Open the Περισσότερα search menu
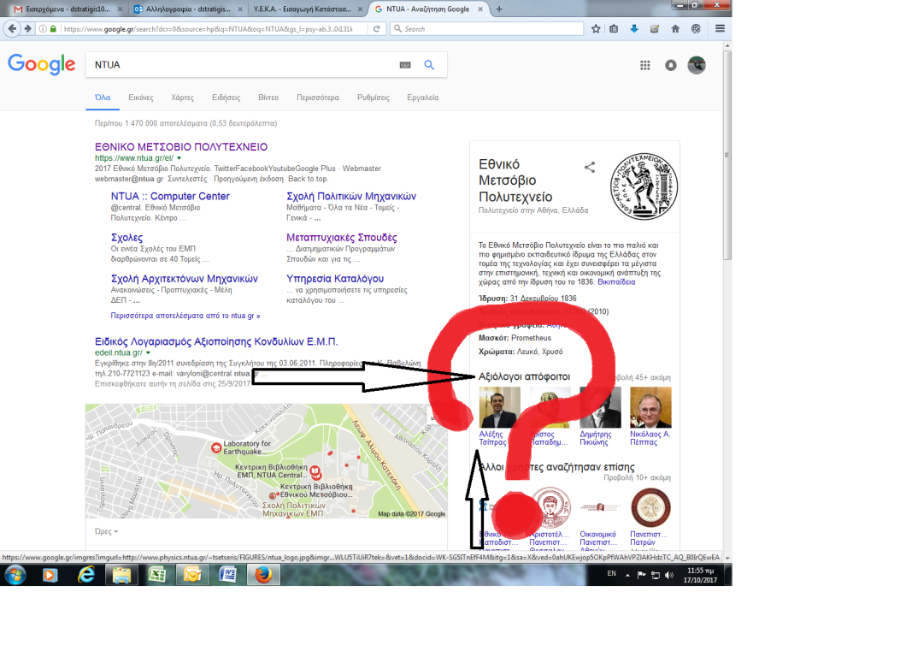This screenshot has width=906, height=657. tap(318, 98)
